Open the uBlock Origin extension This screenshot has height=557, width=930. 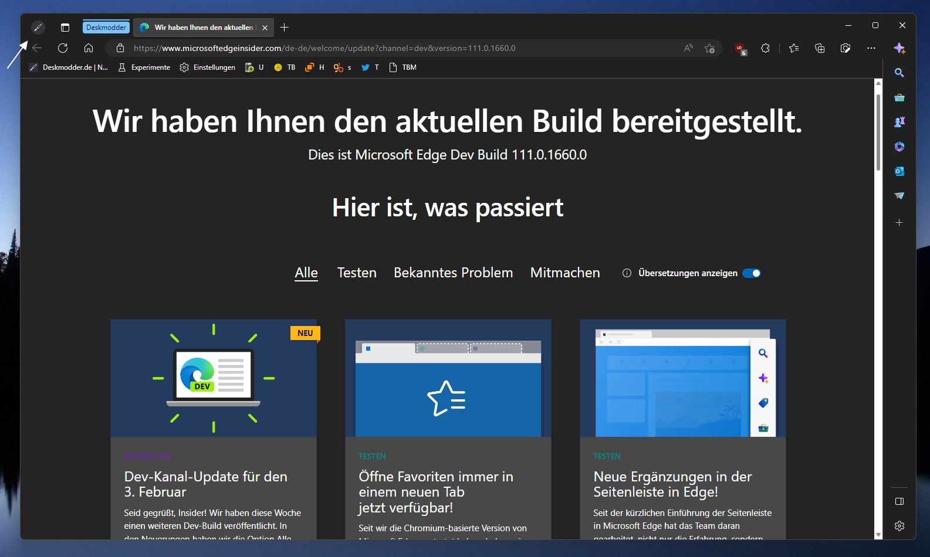[740, 49]
